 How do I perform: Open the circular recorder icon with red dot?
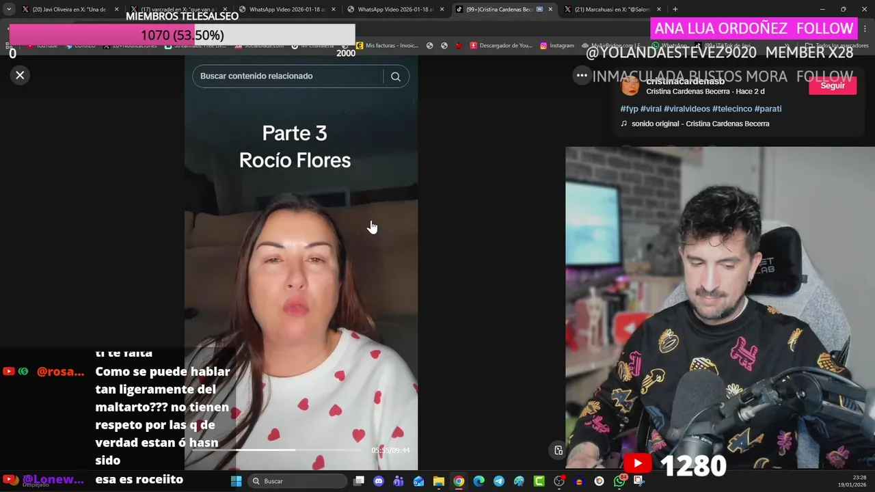[559, 481]
